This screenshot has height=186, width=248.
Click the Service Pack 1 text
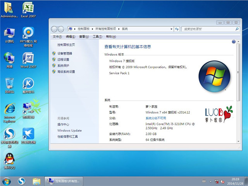[x=119, y=73]
